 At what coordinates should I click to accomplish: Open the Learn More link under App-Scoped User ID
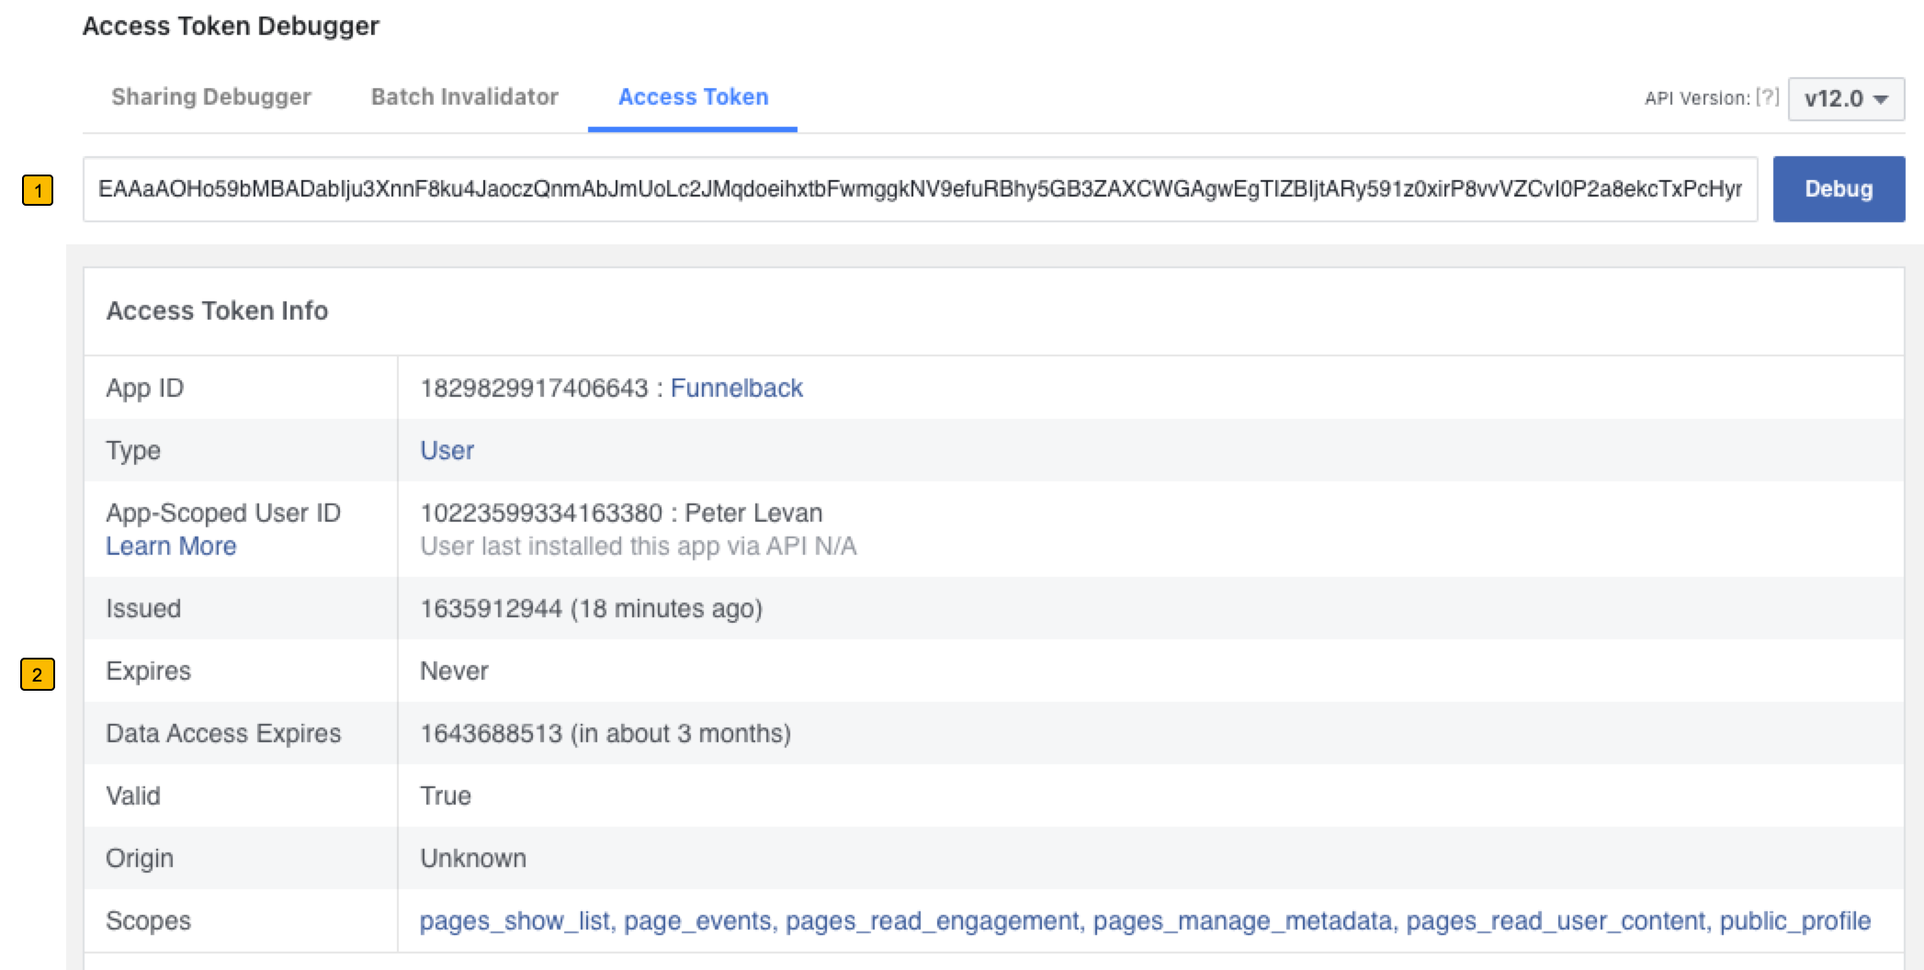[172, 546]
